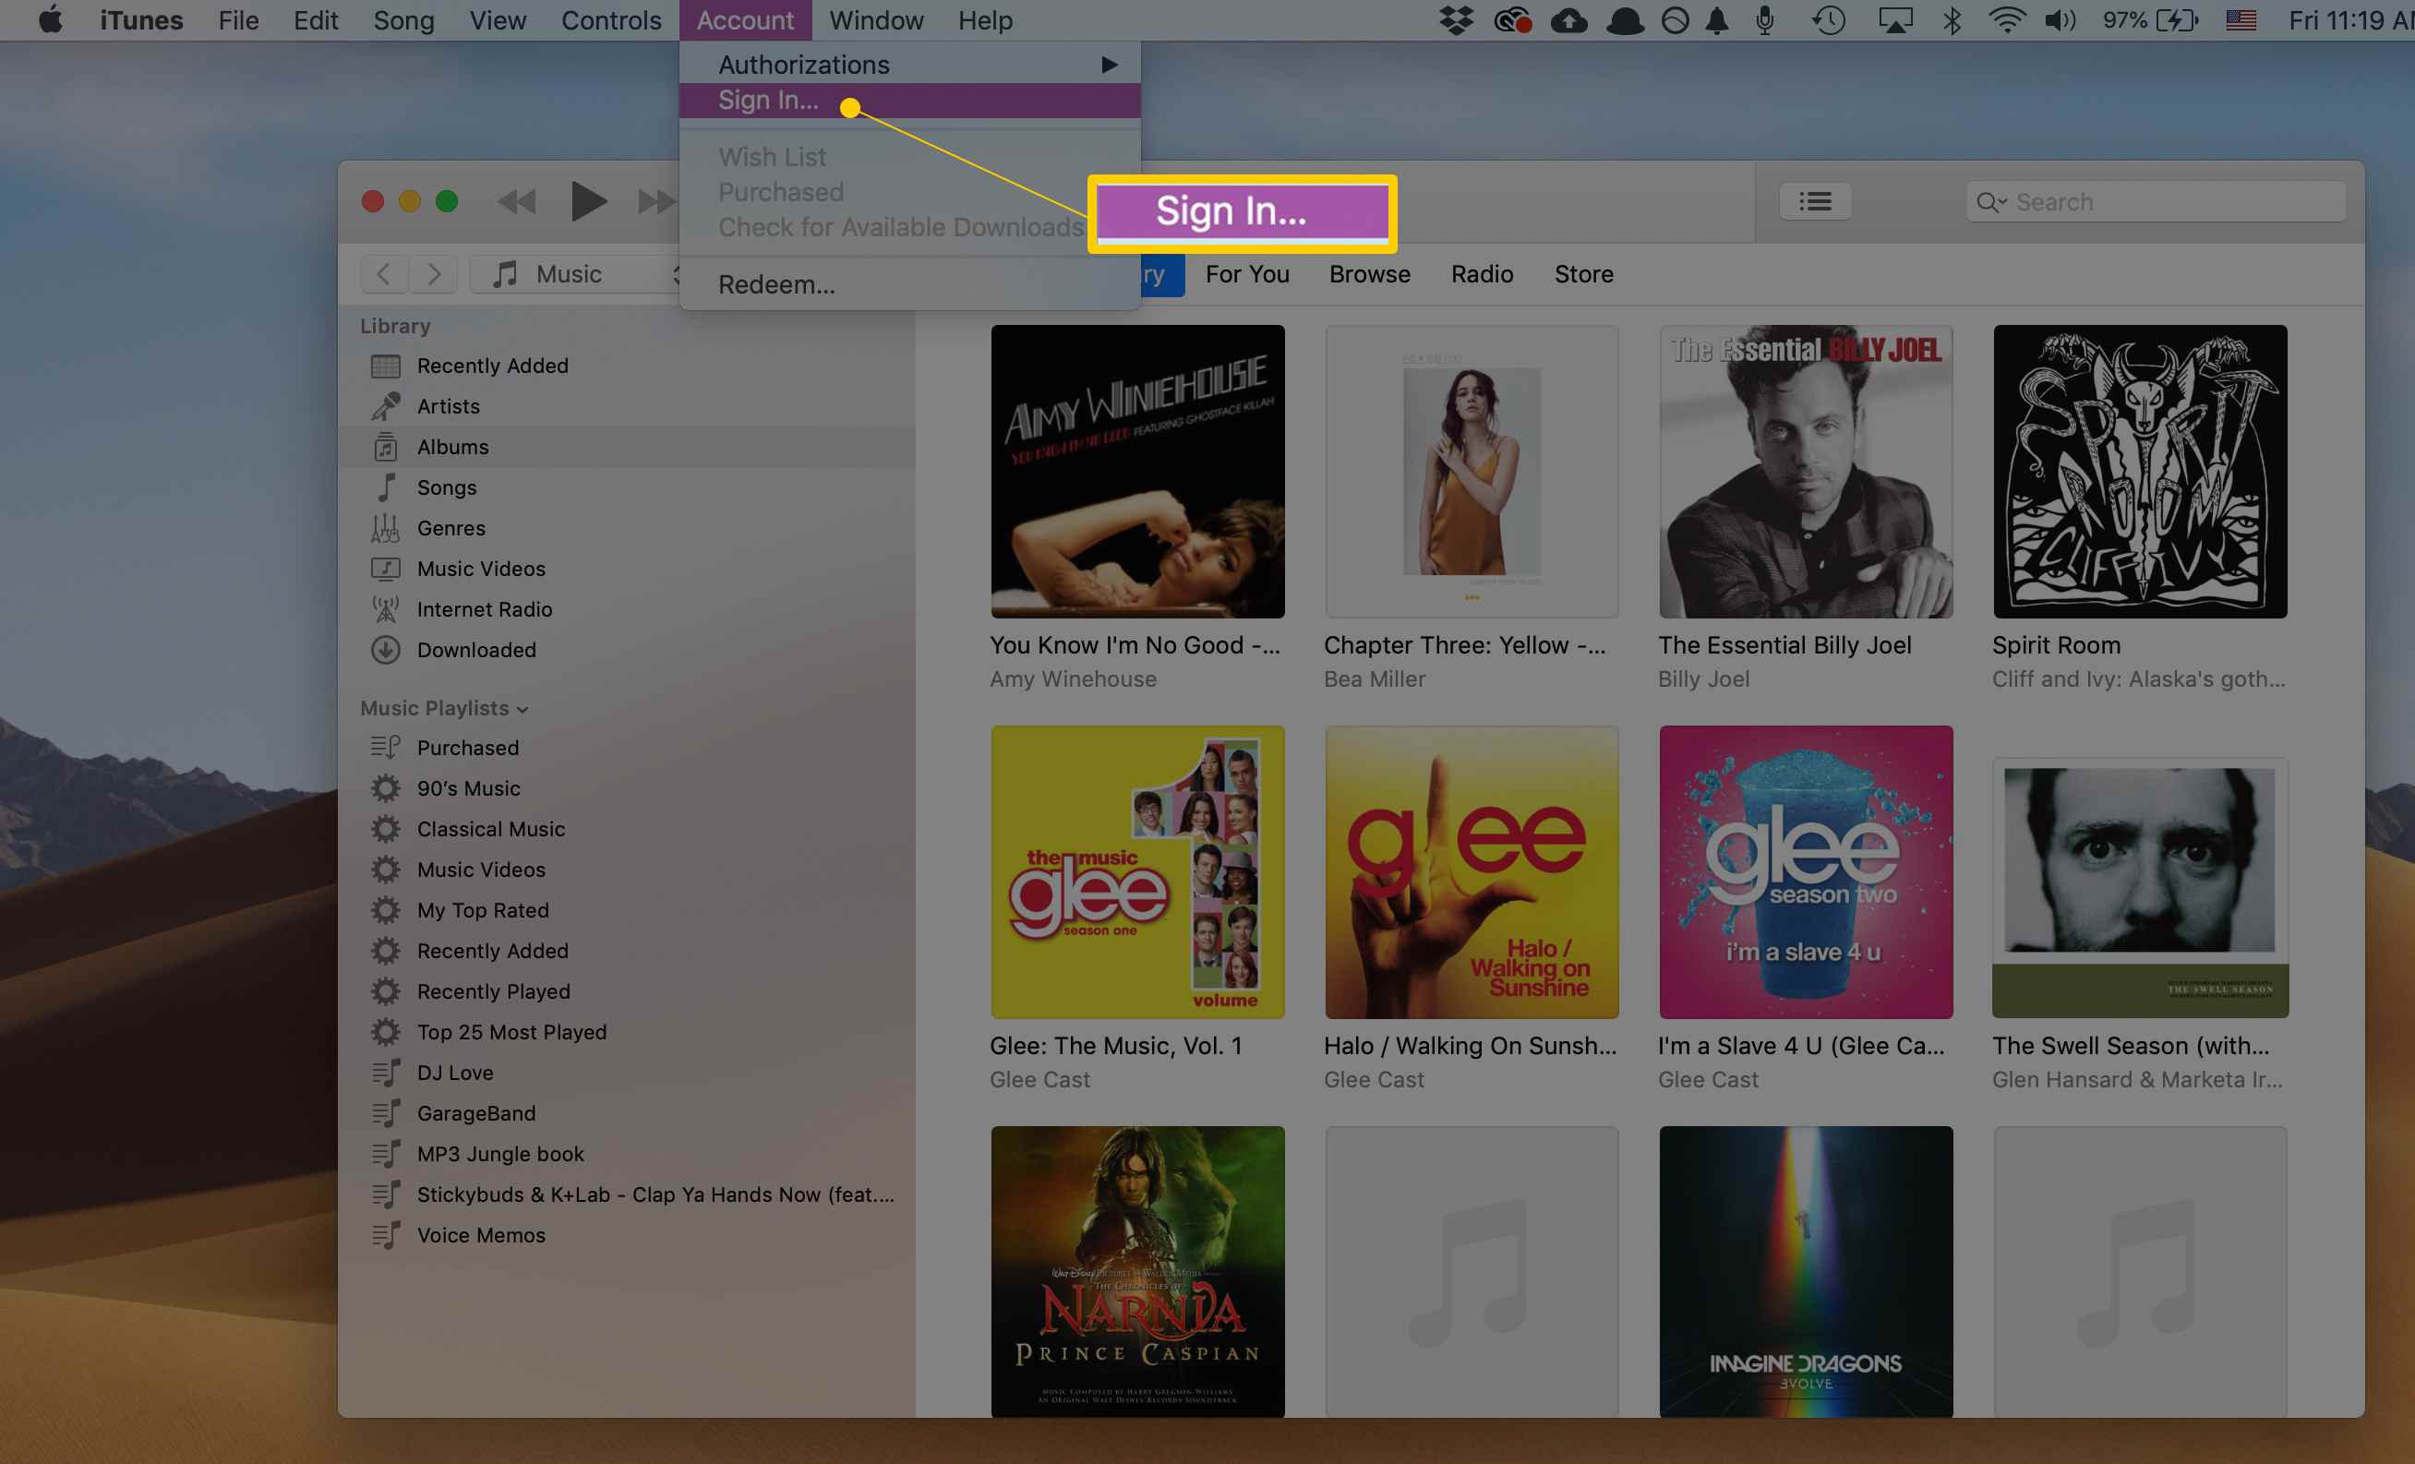Open The Essential Billy Joel album cover
This screenshot has height=1464, width=2415.
[1806, 472]
